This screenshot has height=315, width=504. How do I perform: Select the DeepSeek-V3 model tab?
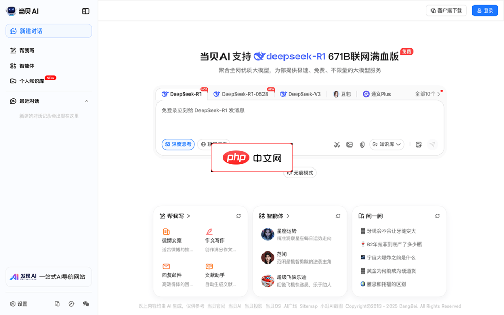pyautogui.click(x=300, y=94)
